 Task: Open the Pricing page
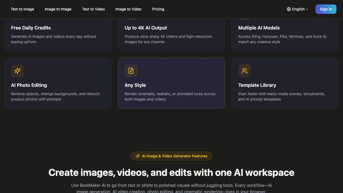[158, 9]
